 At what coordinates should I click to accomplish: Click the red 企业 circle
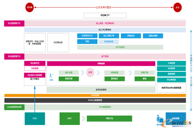[178, 7]
